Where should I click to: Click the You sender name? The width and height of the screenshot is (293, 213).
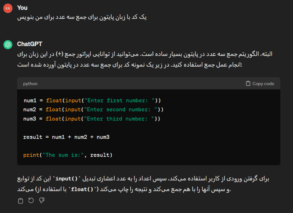click(22, 8)
